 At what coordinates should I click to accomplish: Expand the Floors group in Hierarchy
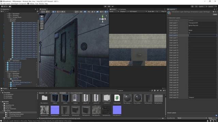click(x=9, y=19)
